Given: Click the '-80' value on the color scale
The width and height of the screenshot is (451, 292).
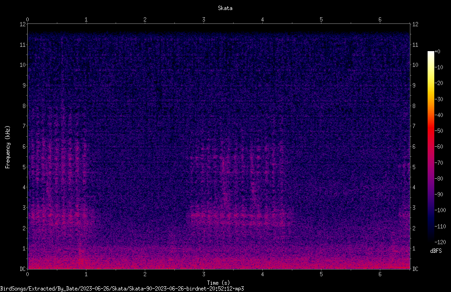Looking at the screenshot, I should [x=439, y=178].
